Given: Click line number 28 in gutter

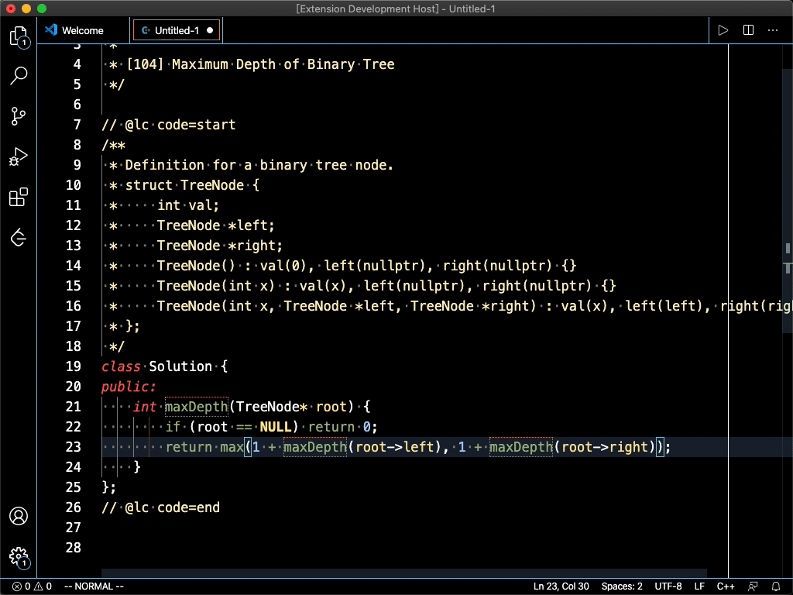Looking at the screenshot, I should [74, 548].
